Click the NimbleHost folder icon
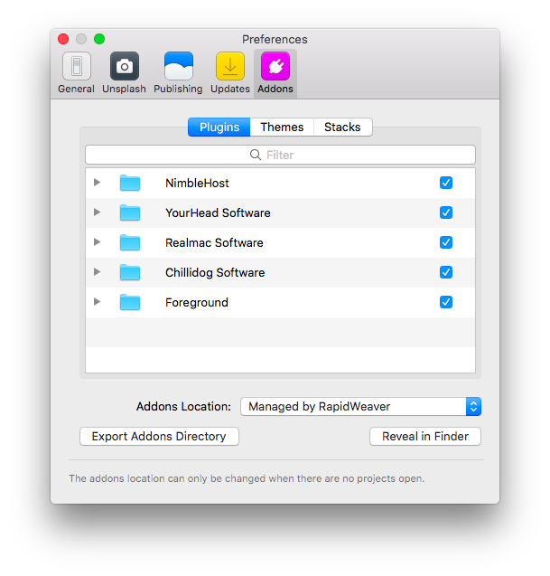 130,183
